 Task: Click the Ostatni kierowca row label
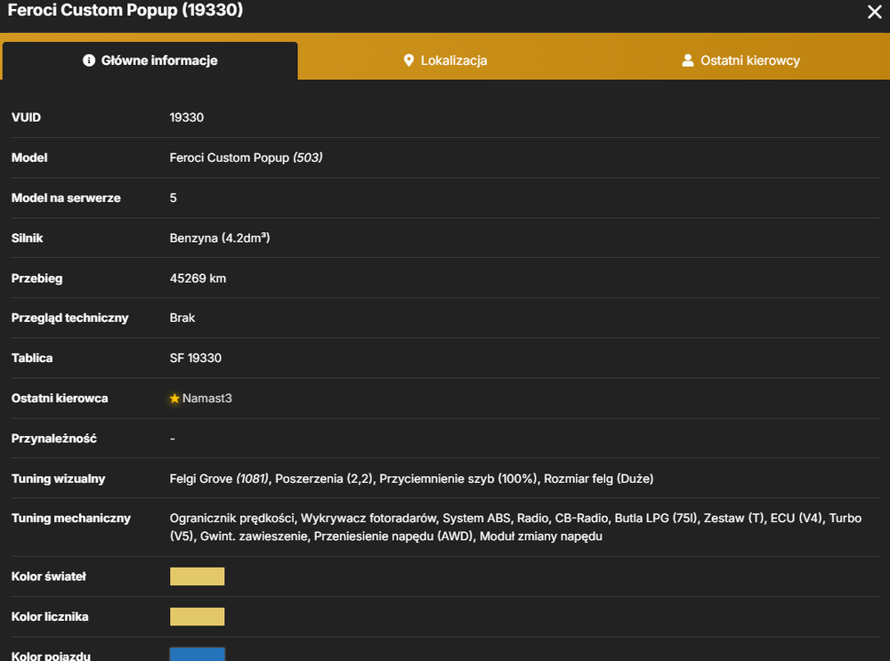click(60, 399)
